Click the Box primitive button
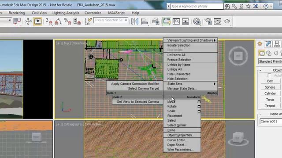The image size is (282, 158). pyautogui.click(x=270, y=81)
